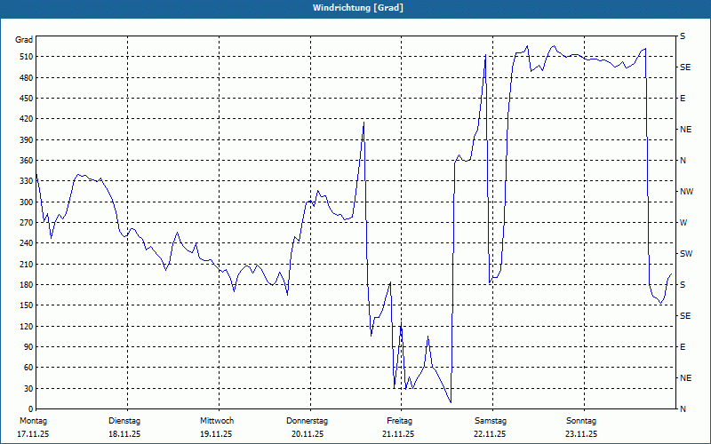Click the 420 degree axis label
711x444 pixels.
[27, 119]
